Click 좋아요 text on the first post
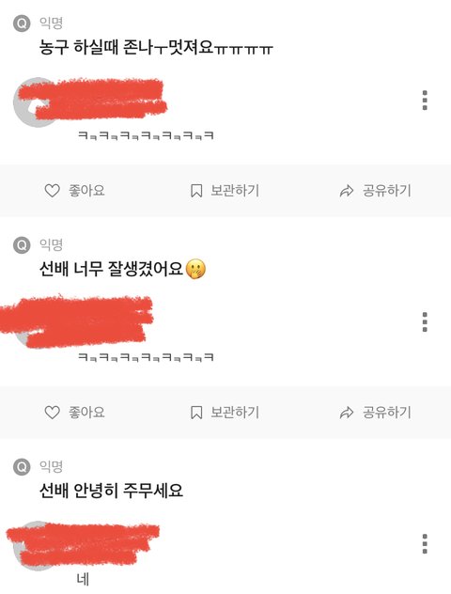The width and height of the screenshot is (451, 594). (86, 191)
